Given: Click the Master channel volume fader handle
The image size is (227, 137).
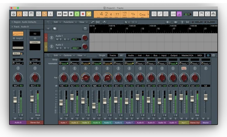Looking at the screenshot, I should tap(205, 97).
